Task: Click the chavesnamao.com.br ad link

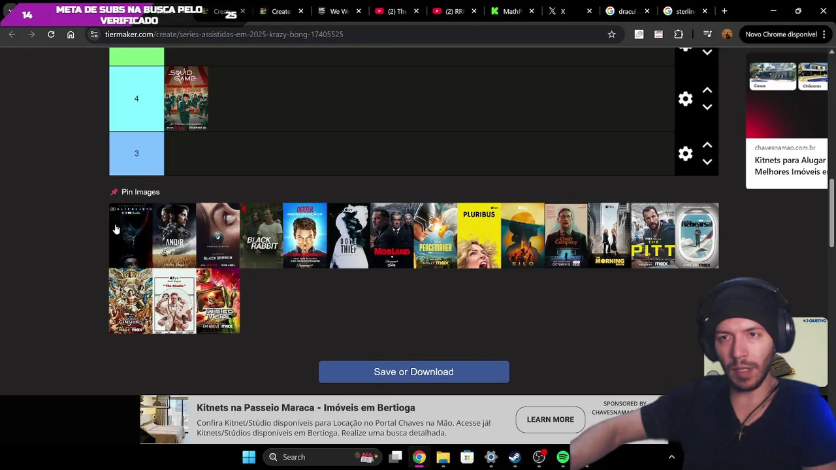Action: point(785,148)
